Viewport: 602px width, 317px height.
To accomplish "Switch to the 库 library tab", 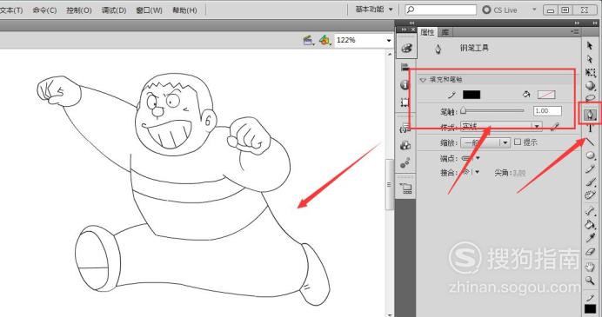I will 445,32.
